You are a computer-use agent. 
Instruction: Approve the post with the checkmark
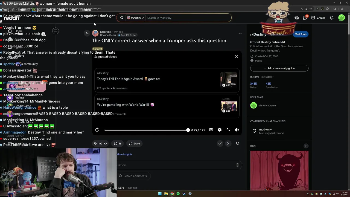[x=220, y=143]
